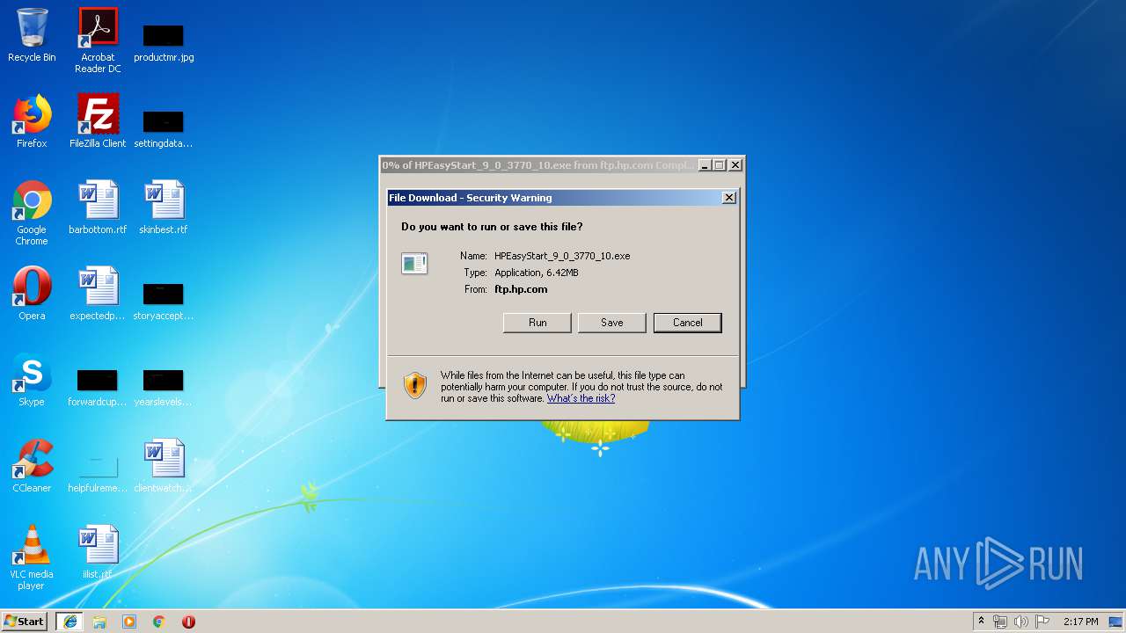1126x633 pixels.
Task: Open the Opera desktop shortcut
Action: pyautogui.click(x=32, y=294)
